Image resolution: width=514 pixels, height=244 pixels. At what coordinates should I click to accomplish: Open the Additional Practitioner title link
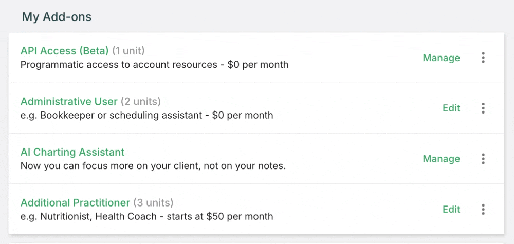[75, 202]
